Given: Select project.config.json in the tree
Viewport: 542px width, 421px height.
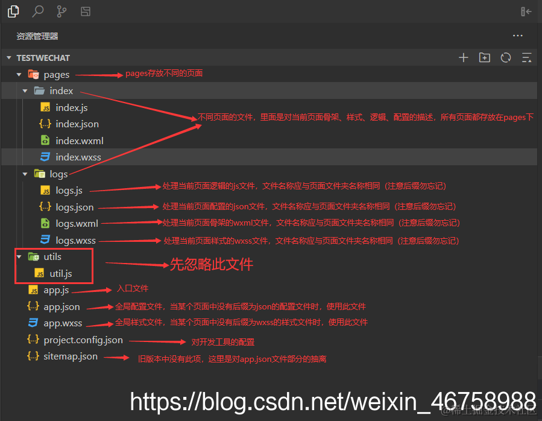Looking at the screenshot, I should tap(83, 340).
